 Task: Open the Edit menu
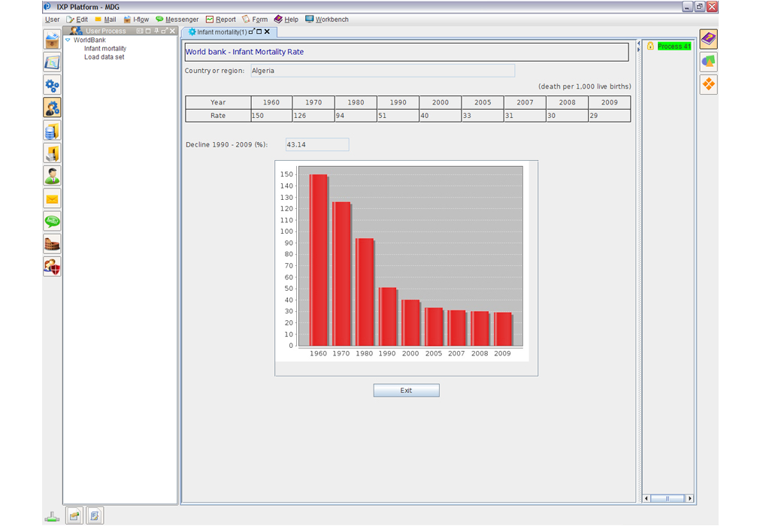(x=77, y=20)
